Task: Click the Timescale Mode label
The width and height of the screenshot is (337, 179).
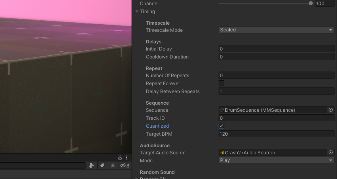Action: [164, 30]
